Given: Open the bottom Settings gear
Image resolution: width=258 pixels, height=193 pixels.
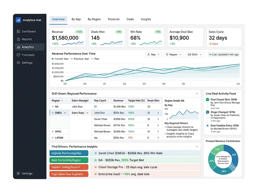Looking at the screenshot, I should (18, 173).
